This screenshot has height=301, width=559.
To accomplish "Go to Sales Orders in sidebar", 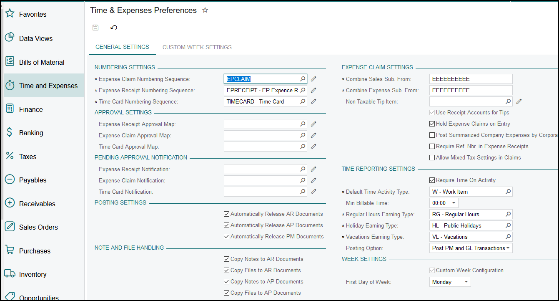I will click(x=38, y=227).
